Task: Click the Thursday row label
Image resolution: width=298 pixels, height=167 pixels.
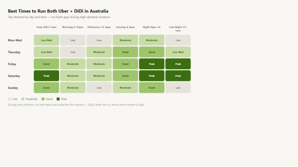Action: [x=14, y=52]
